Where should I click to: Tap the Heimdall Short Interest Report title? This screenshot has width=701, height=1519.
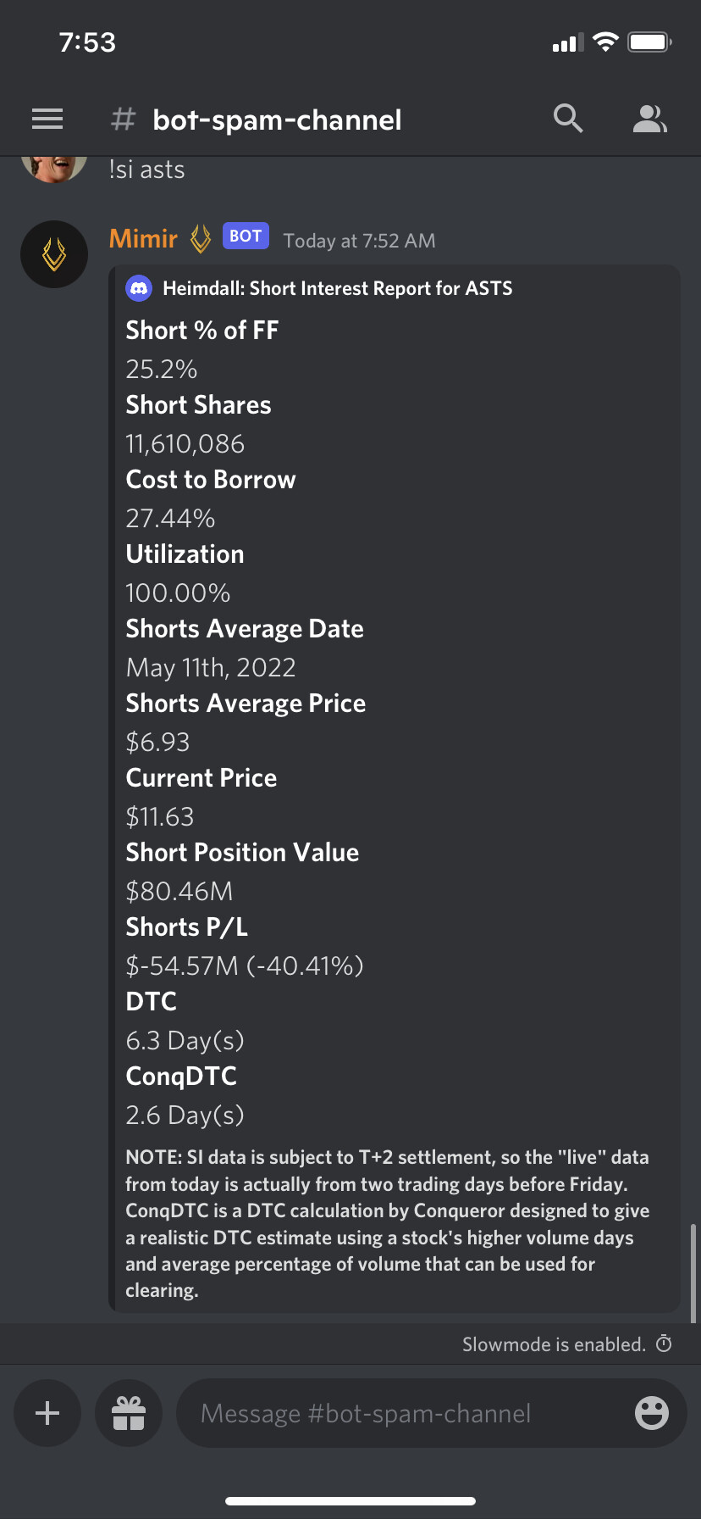(x=338, y=288)
